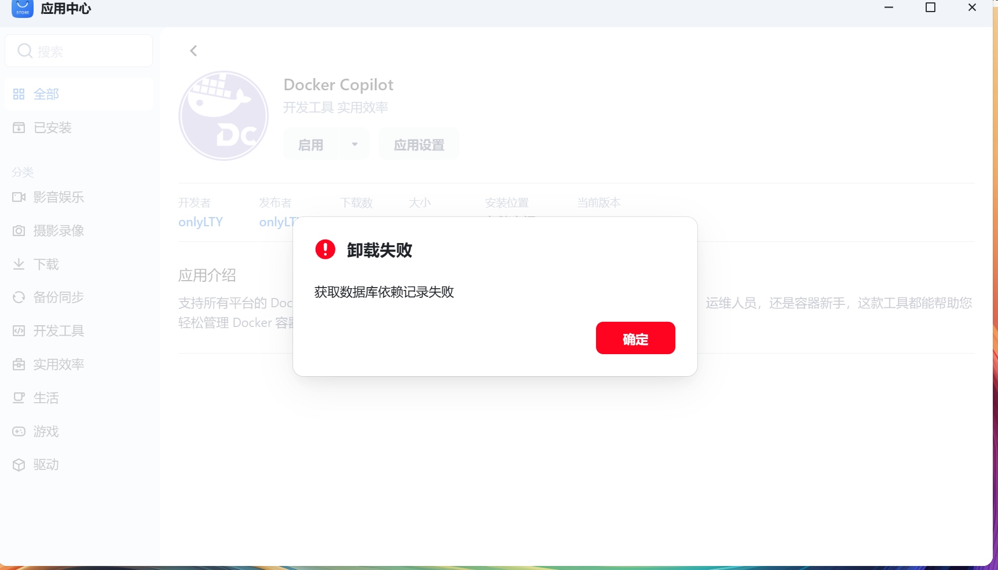The image size is (998, 570).
Task: Click the 启用 enable button
Action: click(312, 145)
